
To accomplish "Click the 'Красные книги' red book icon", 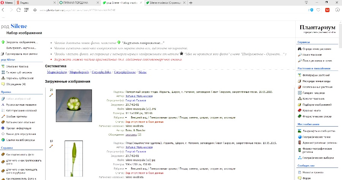I will 299,110.
